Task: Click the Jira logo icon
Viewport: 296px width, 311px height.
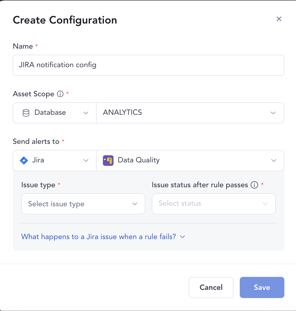Action: click(24, 160)
